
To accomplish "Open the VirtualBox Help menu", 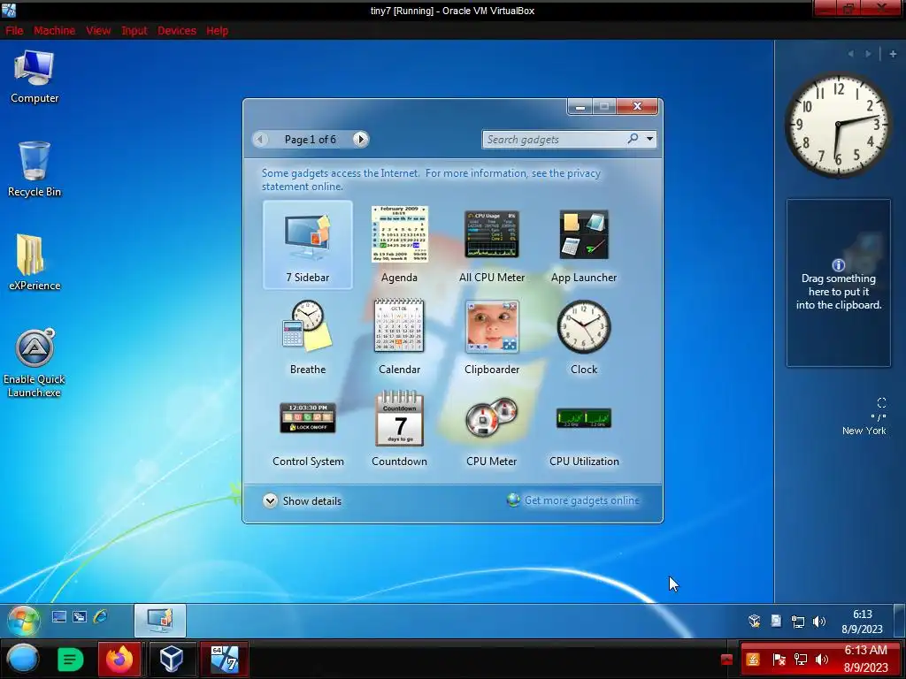I will pos(218,31).
